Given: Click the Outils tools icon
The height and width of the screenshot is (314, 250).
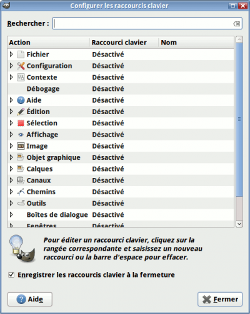Looking at the screenshot, I should (x=21, y=203).
